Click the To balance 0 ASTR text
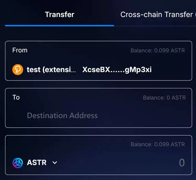 (x=164, y=98)
